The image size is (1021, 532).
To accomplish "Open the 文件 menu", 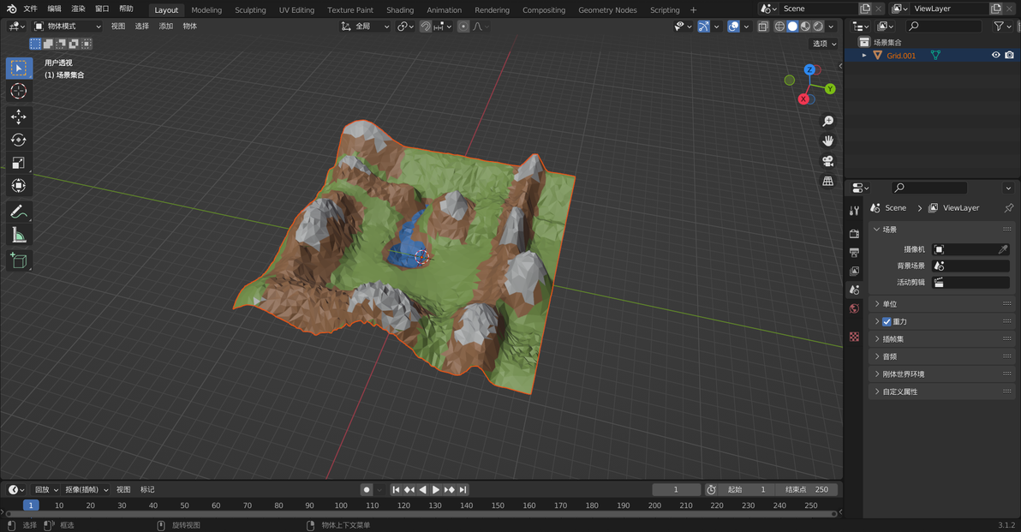I will pyautogui.click(x=31, y=9).
